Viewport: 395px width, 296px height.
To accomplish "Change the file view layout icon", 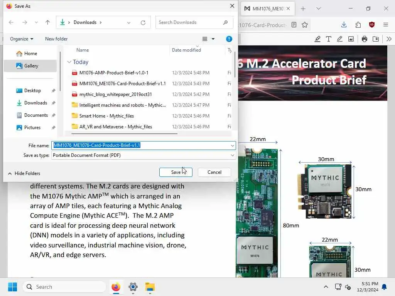I will pyautogui.click(x=205, y=39).
